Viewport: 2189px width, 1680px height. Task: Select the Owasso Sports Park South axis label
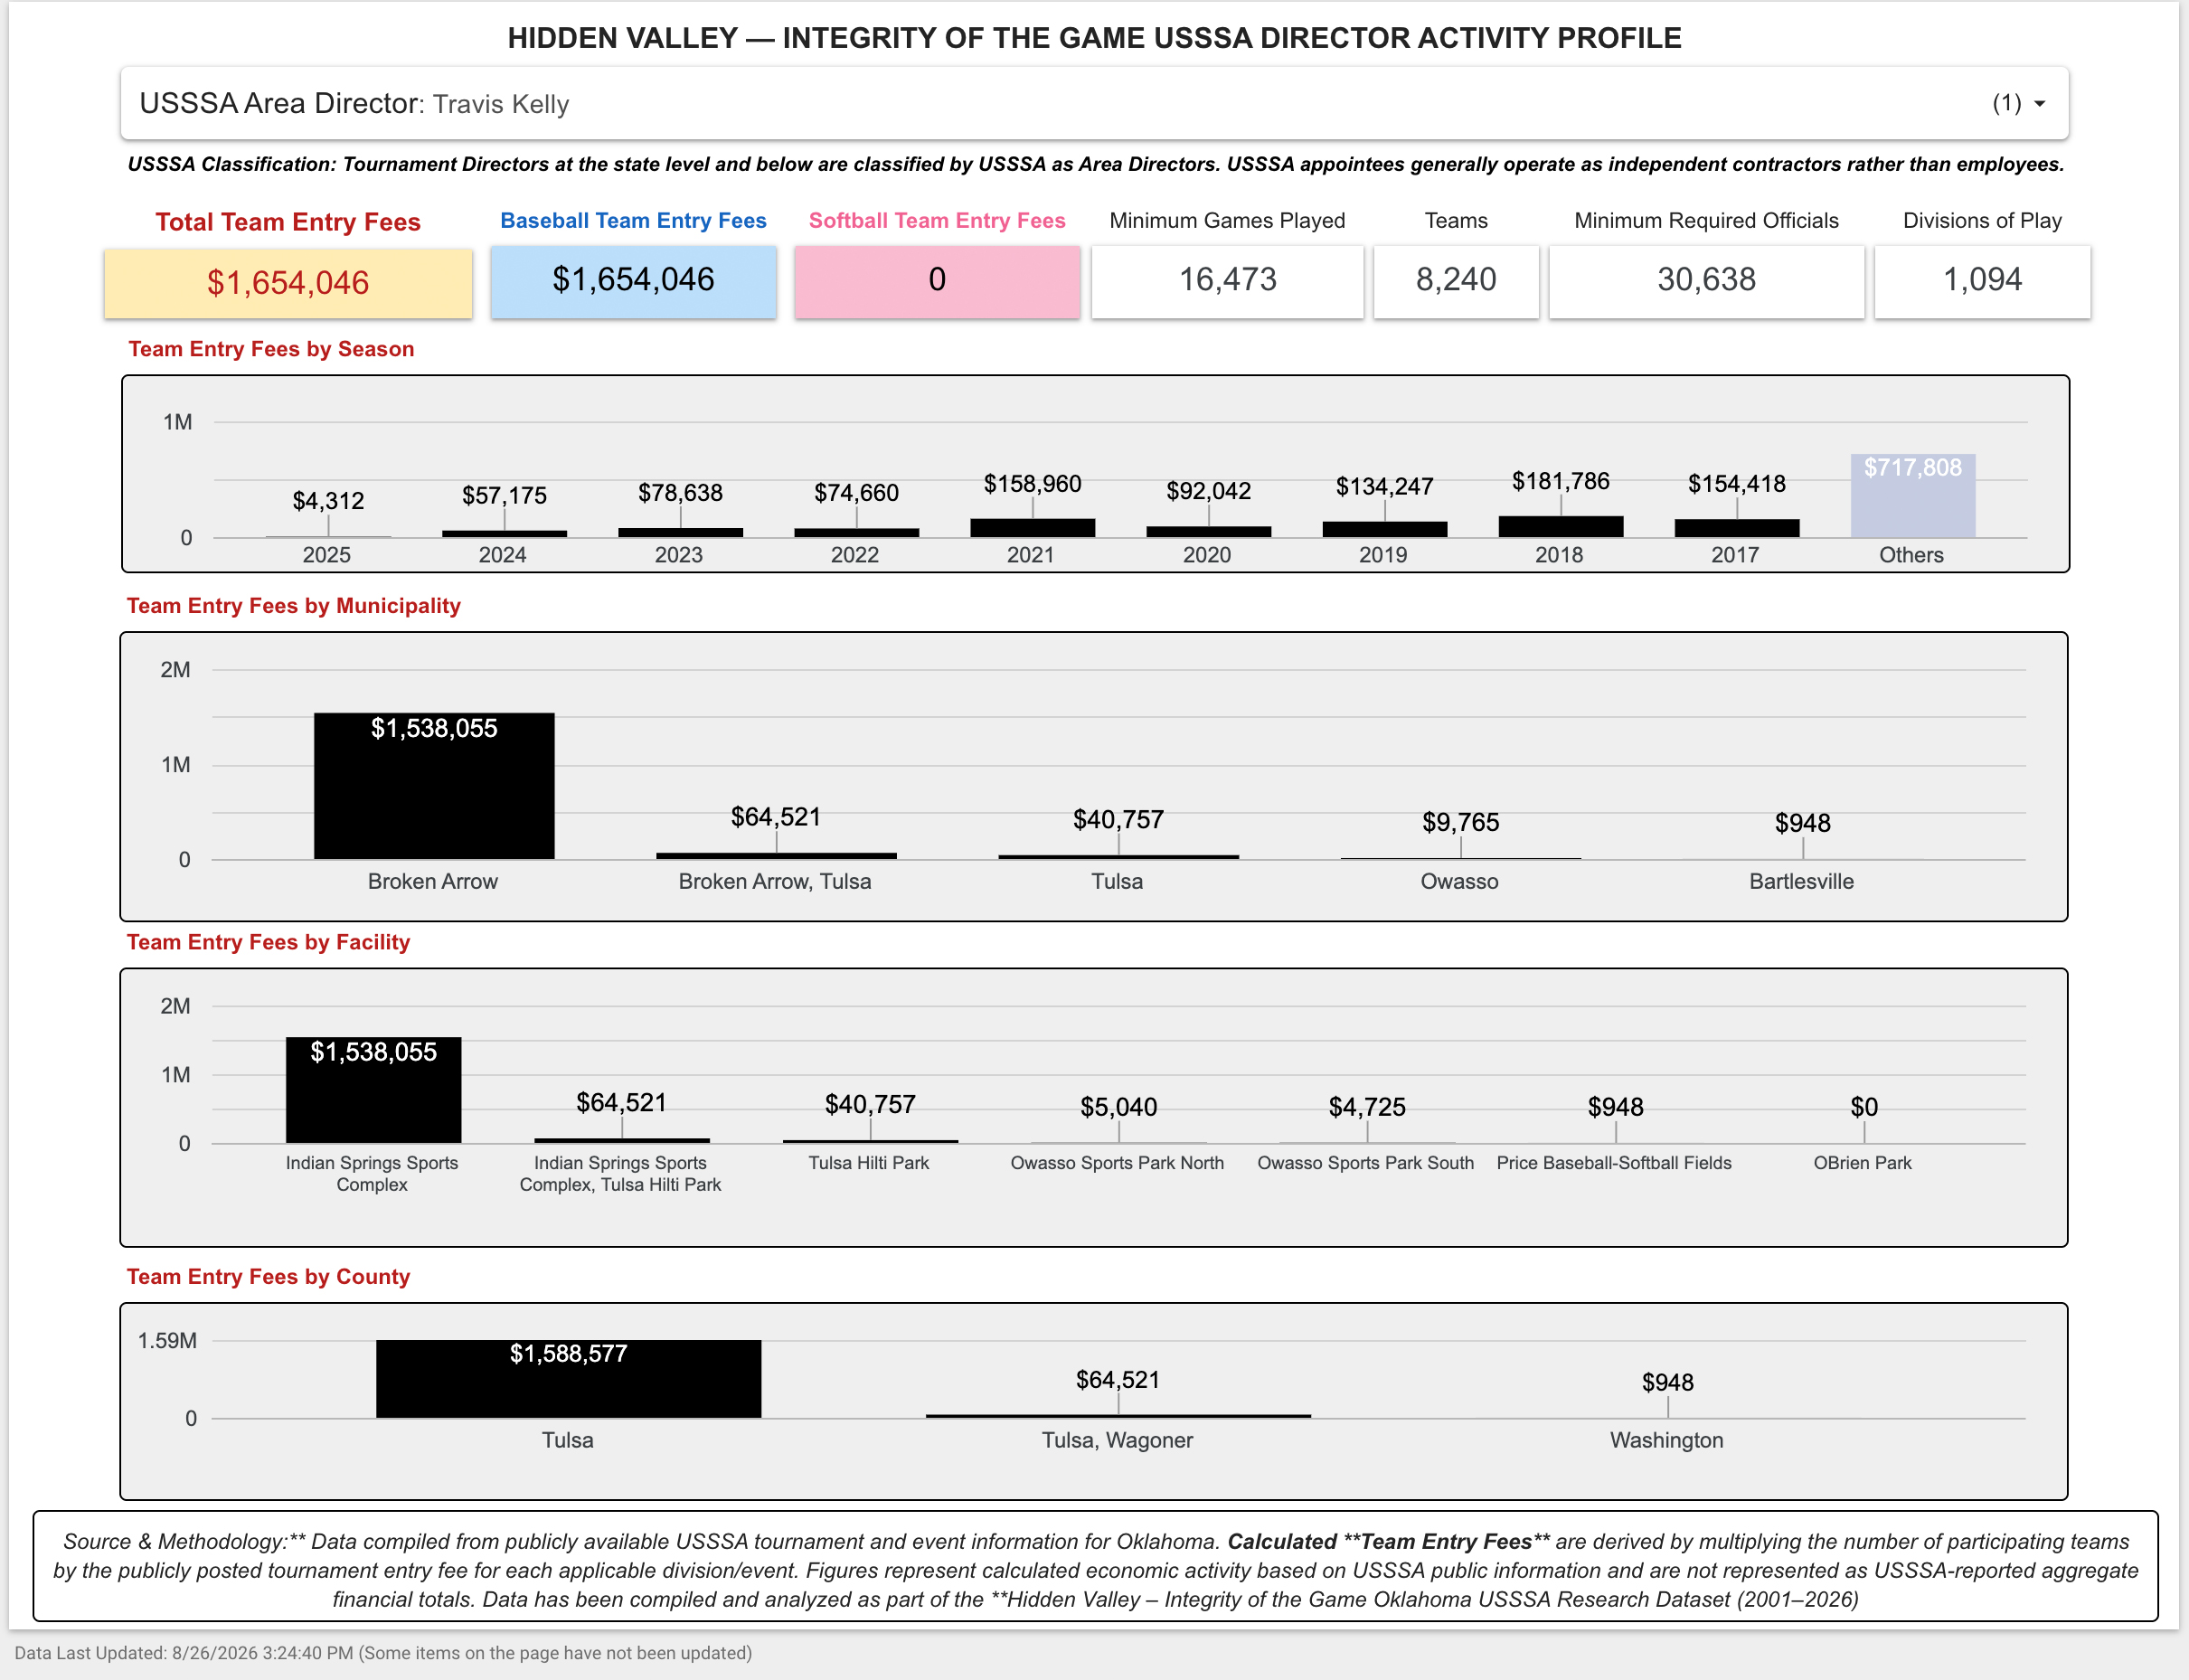point(1365,1164)
